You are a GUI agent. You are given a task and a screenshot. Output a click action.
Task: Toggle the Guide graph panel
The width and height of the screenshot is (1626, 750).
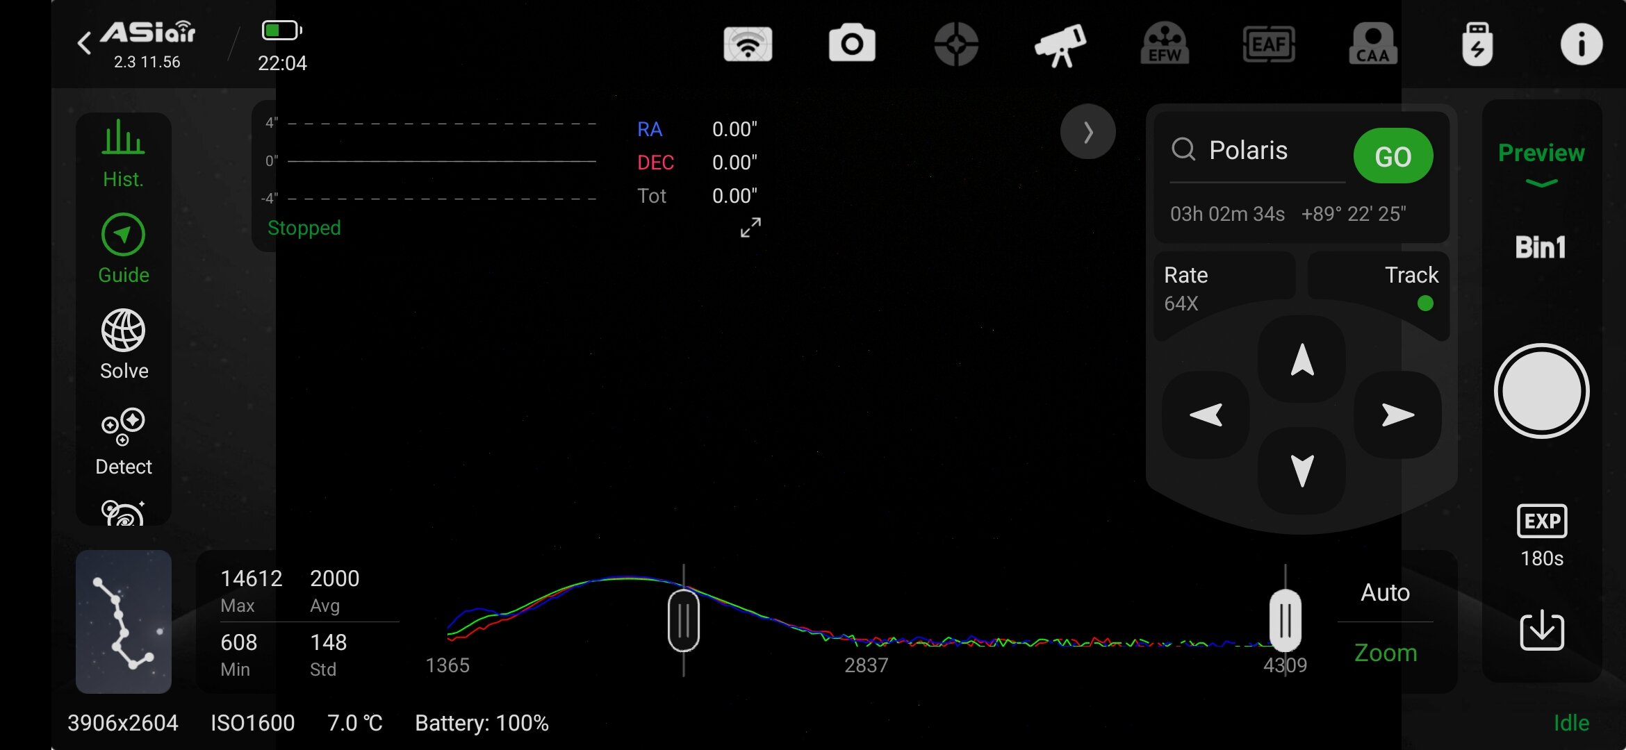pyautogui.click(x=124, y=249)
